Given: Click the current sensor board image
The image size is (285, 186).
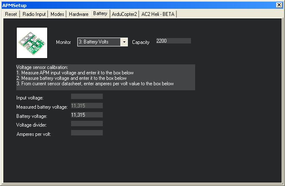Looking at the screenshot, I should point(32,43).
